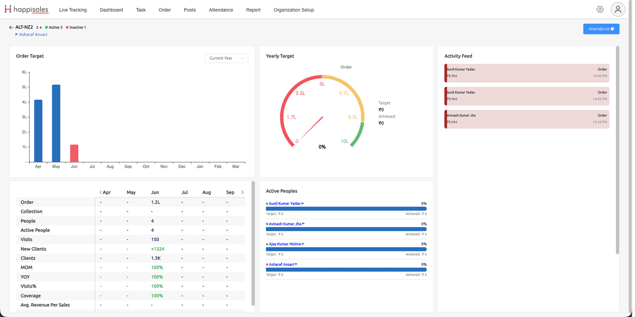Open the Live Tracking menu

click(x=73, y=10)
